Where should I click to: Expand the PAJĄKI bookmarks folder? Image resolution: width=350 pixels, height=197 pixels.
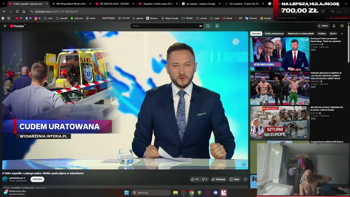tap(187, 18)
